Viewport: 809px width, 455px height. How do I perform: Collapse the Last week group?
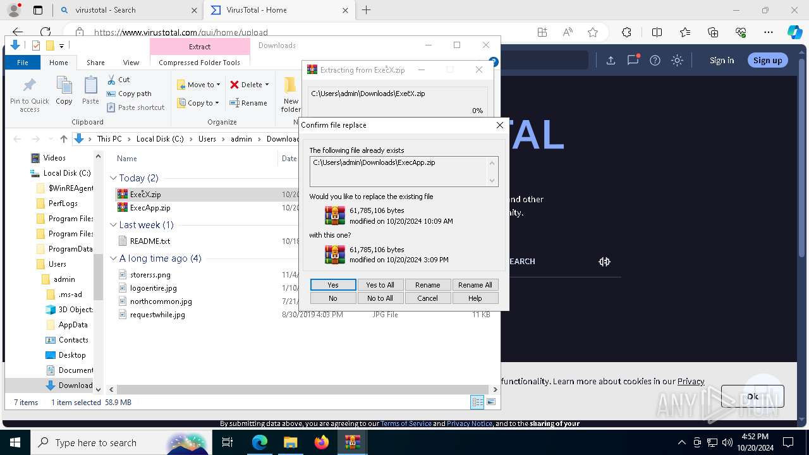point(114,225)
